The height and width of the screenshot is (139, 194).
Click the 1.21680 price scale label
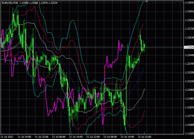coord(189,125)
